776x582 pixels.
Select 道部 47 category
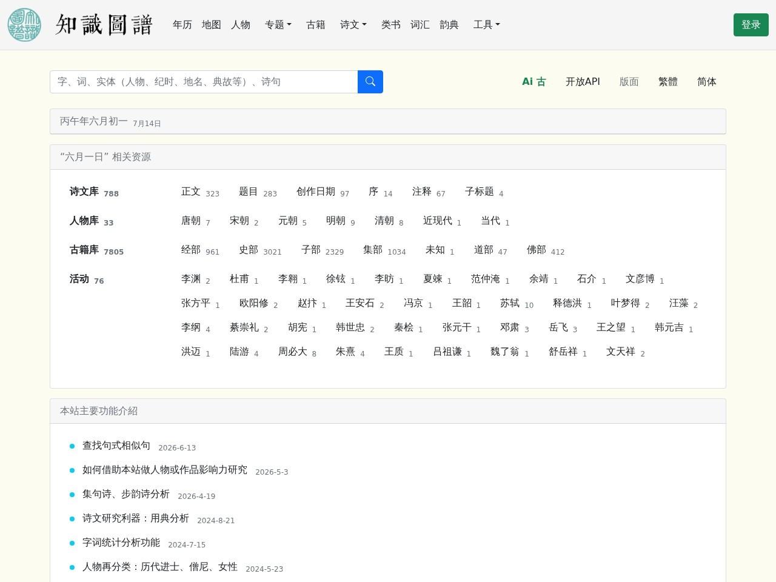[x=490, y=250]
